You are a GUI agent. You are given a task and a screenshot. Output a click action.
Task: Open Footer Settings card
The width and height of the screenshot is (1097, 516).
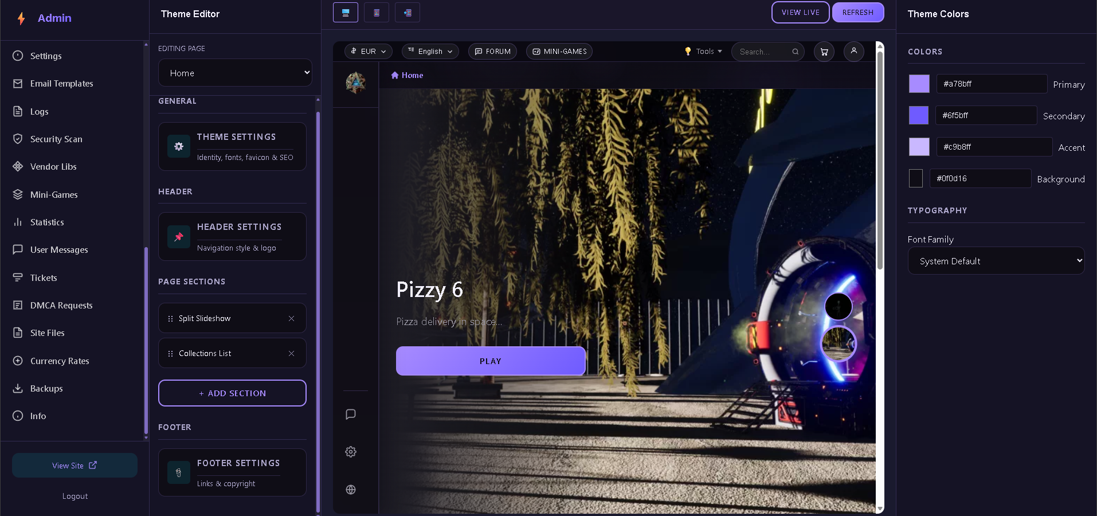pyautogui.click(x=232, y=472)
